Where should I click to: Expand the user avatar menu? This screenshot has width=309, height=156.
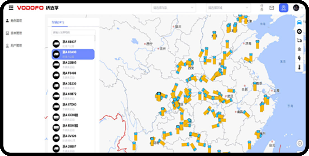click(297, 8)
